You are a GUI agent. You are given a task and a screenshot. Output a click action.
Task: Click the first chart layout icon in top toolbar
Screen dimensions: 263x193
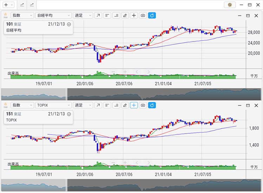[x=22, y=5]
